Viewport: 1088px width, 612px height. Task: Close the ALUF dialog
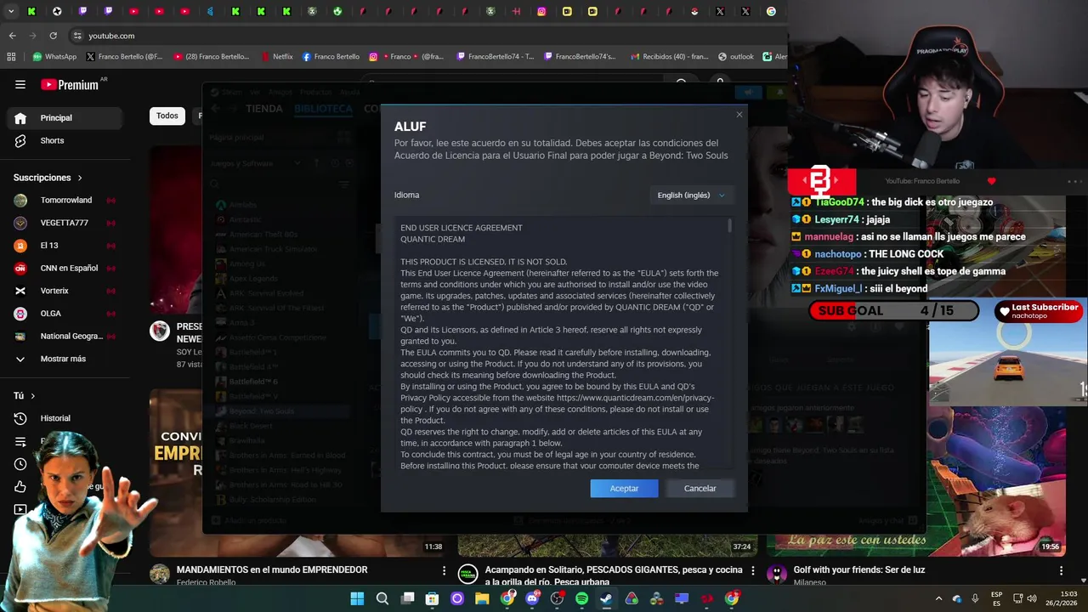pyautogui.click(x=739, y=115)
